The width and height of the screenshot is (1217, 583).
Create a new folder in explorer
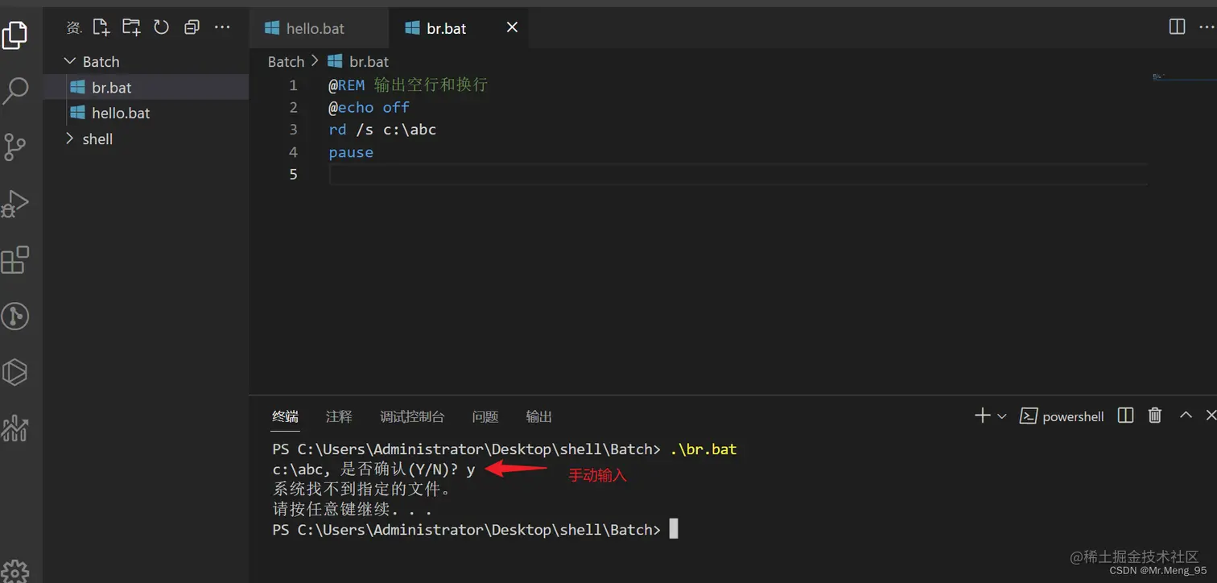(x=131, y=27)
